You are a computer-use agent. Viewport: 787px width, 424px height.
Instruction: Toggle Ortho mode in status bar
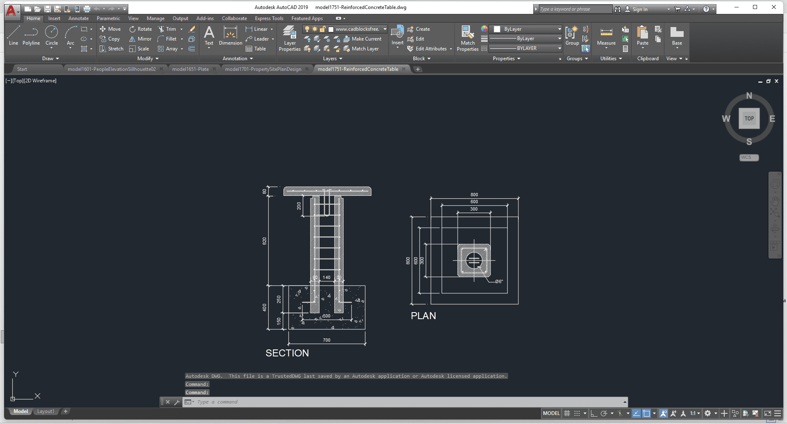[594, 413]
